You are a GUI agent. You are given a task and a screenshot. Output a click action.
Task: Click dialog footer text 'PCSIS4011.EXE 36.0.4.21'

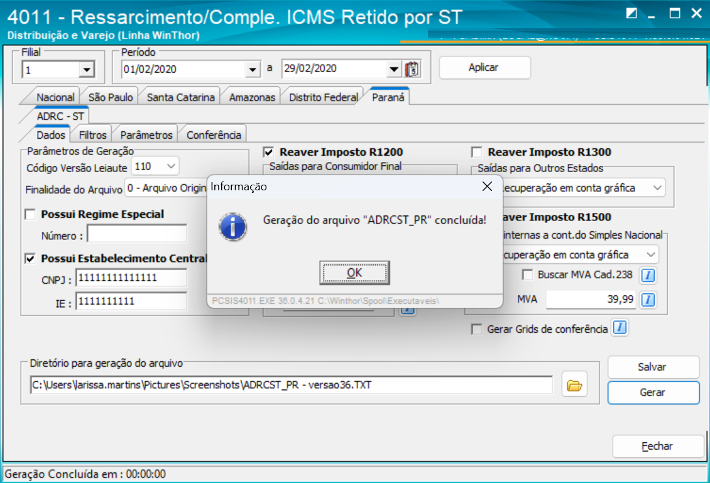pos(263,301)
